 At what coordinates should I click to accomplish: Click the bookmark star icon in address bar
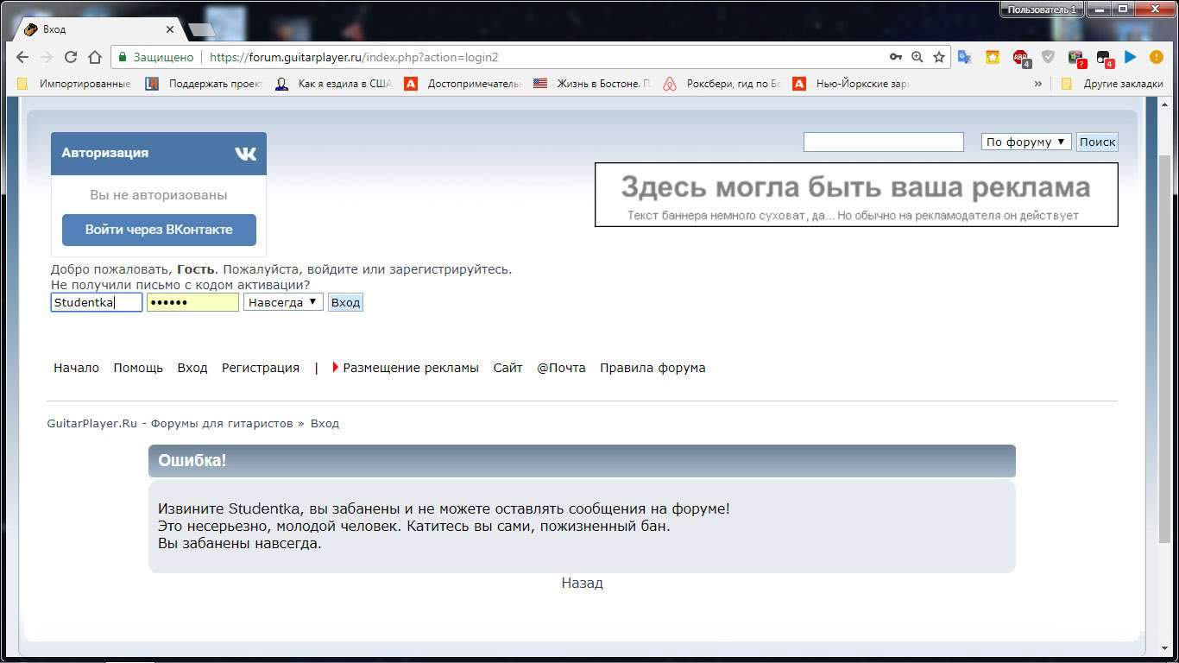(939, 57)
